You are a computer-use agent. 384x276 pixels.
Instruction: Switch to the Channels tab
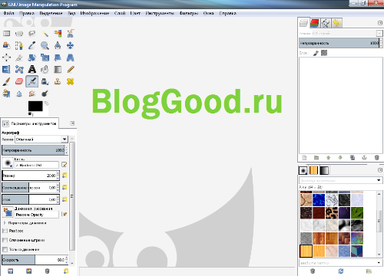click(315, 23)
